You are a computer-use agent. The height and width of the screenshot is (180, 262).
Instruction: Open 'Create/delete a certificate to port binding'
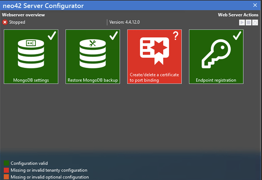coord(154,77)
